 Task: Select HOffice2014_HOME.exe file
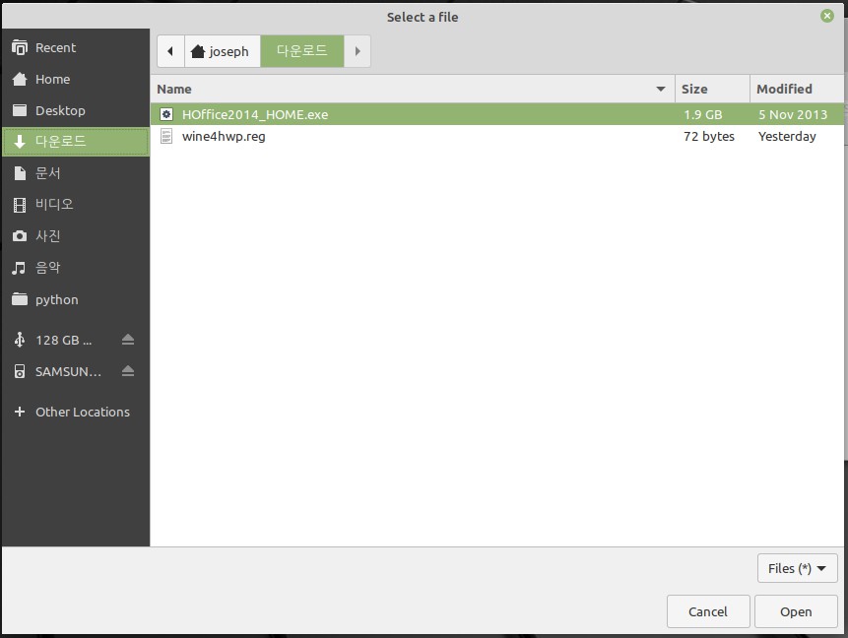coord(497,114)
